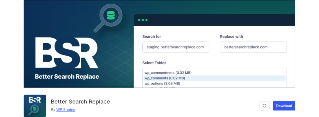
Task: Click the Replace with field in banner
Action: pos(253,47)
